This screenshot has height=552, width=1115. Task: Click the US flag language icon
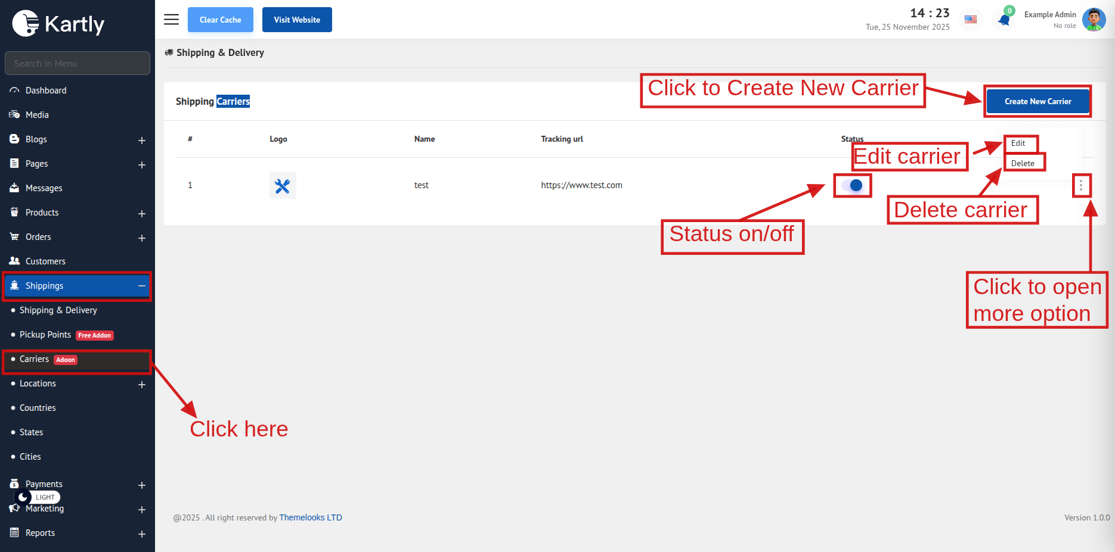pos(971,20)
